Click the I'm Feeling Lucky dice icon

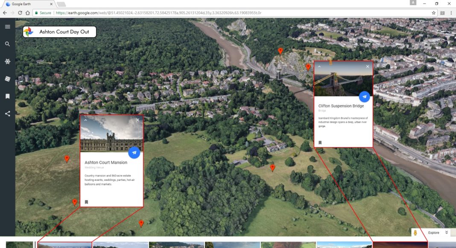point(7,79)
